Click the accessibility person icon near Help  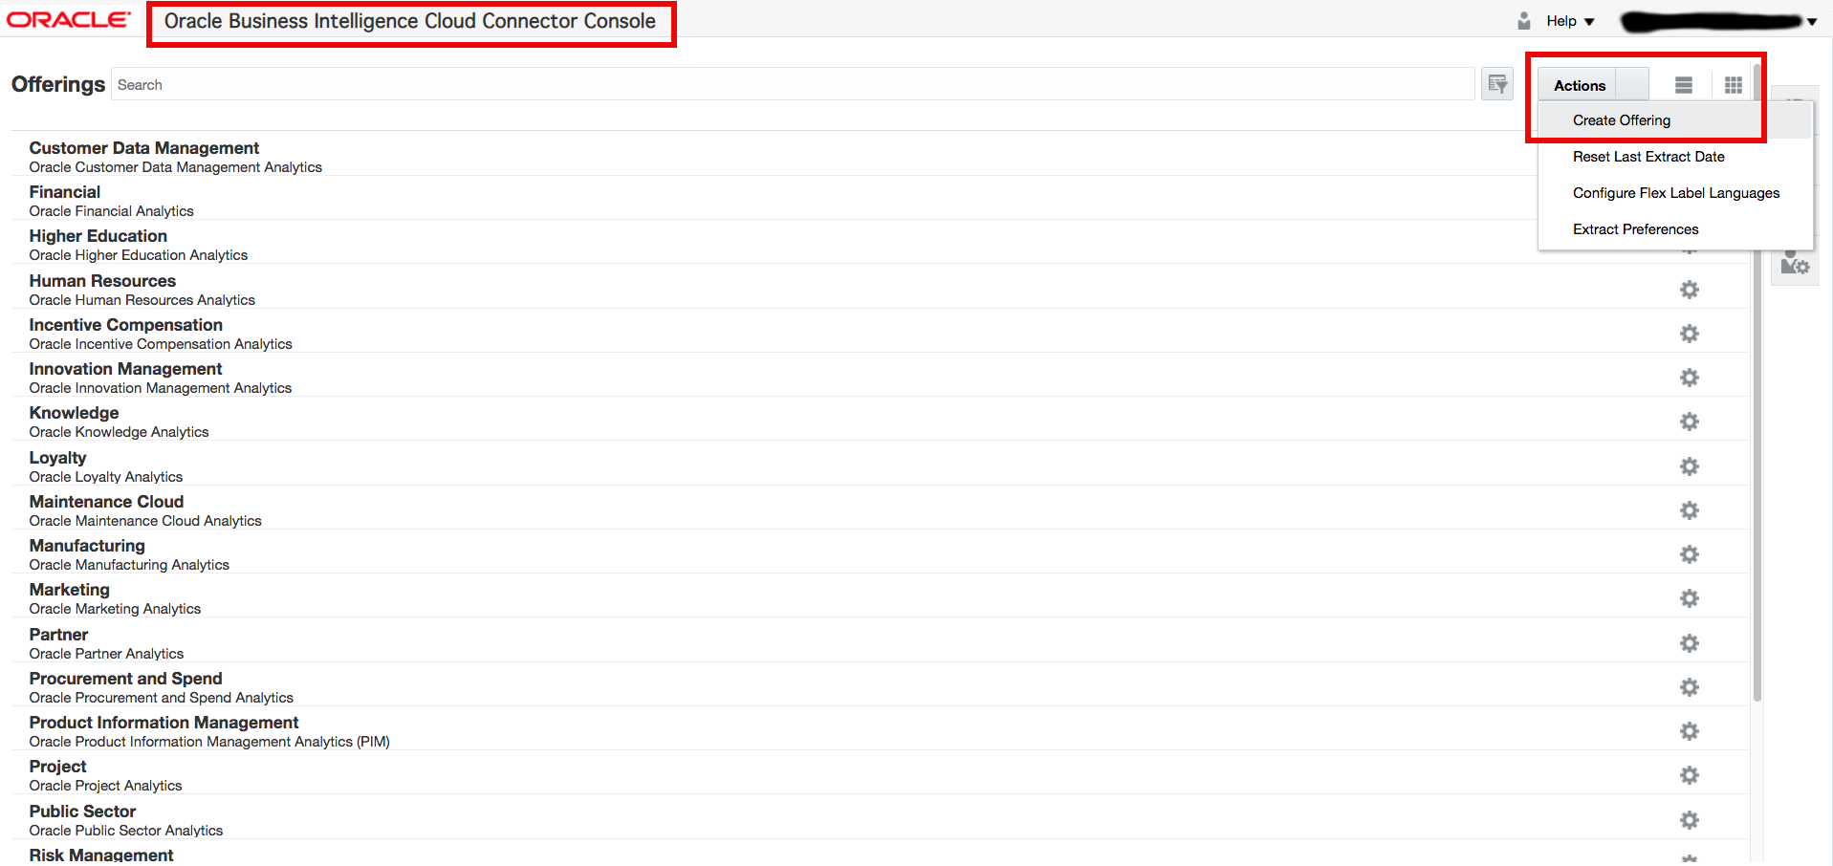tap(1524, 21)
